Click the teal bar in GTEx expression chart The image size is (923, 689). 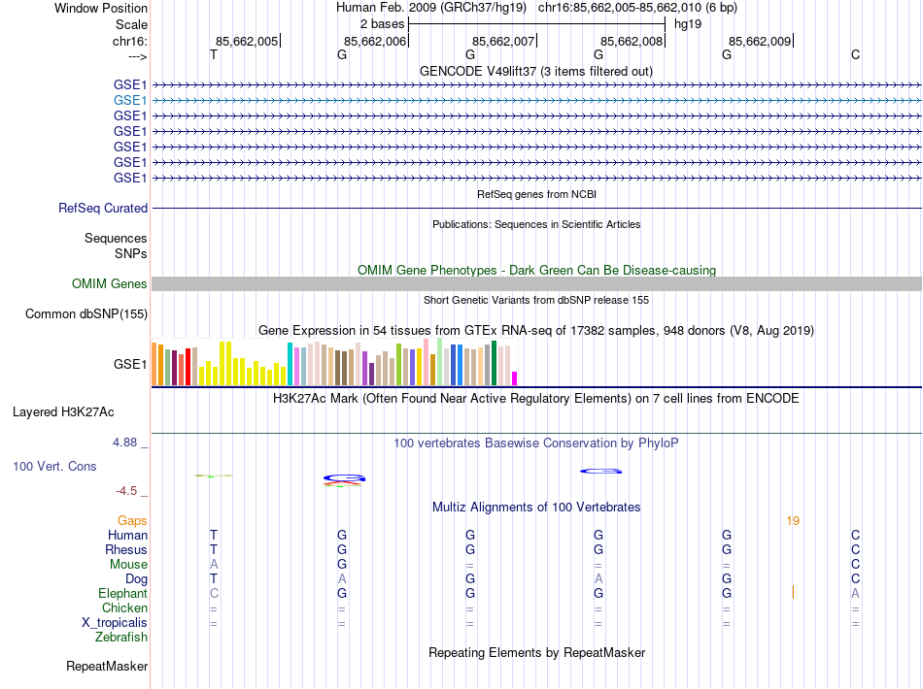click(290, 364)
